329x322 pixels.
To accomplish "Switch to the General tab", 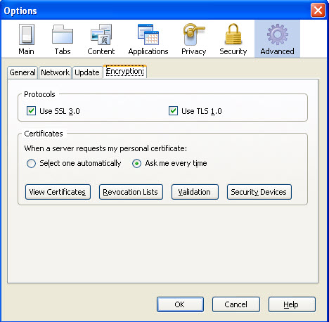I will coord(22,72).
